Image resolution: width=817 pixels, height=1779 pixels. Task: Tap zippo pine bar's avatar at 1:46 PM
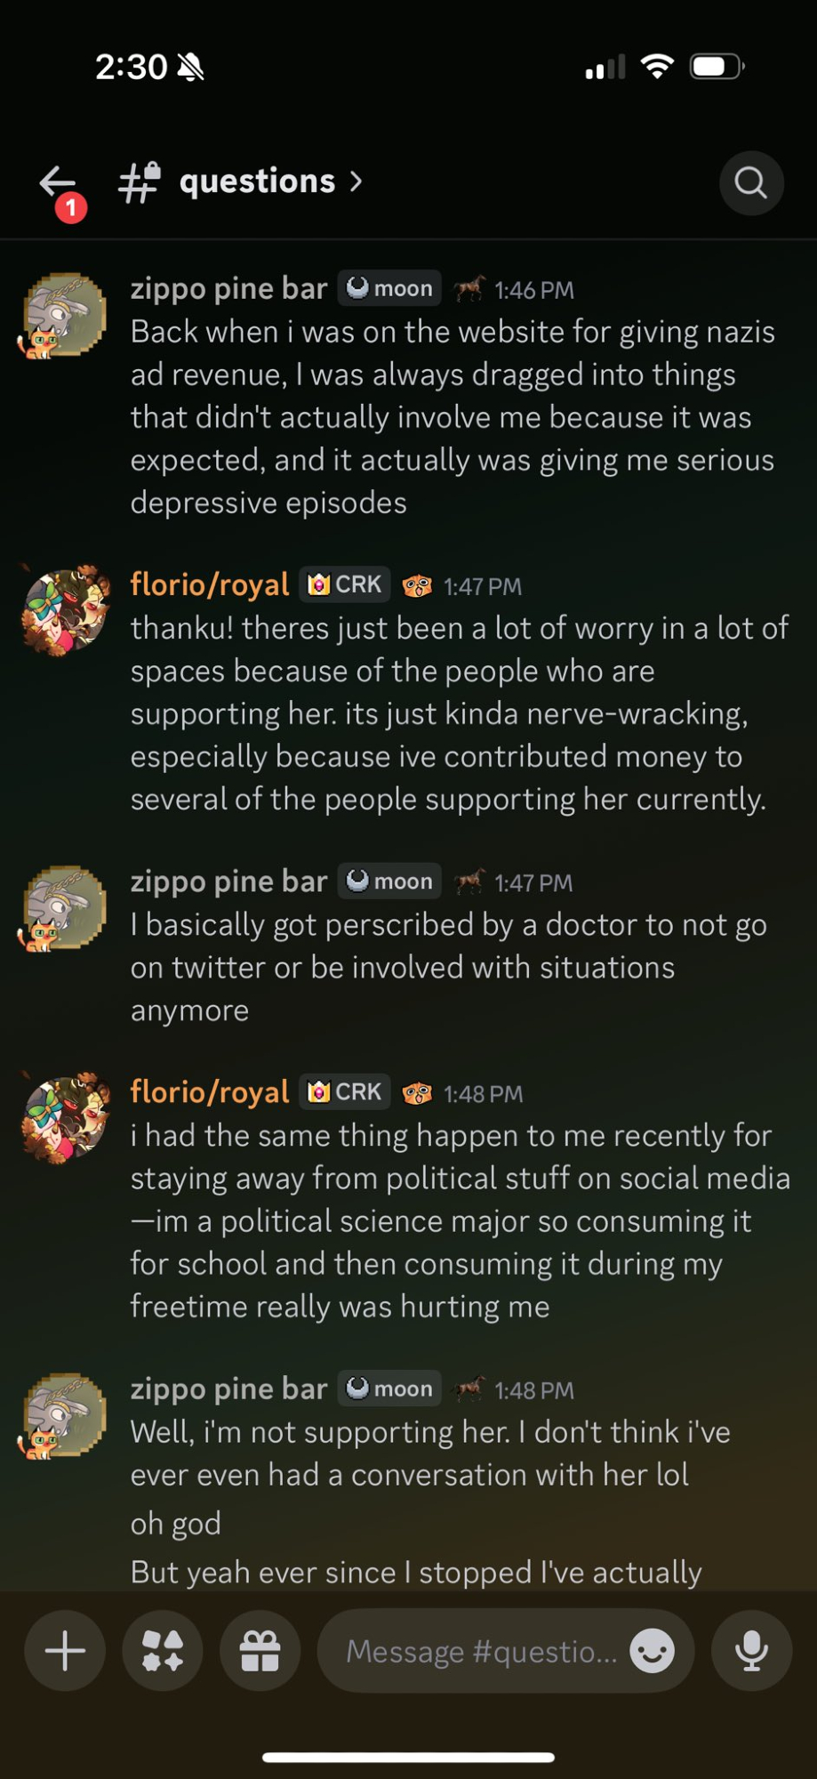65,315
